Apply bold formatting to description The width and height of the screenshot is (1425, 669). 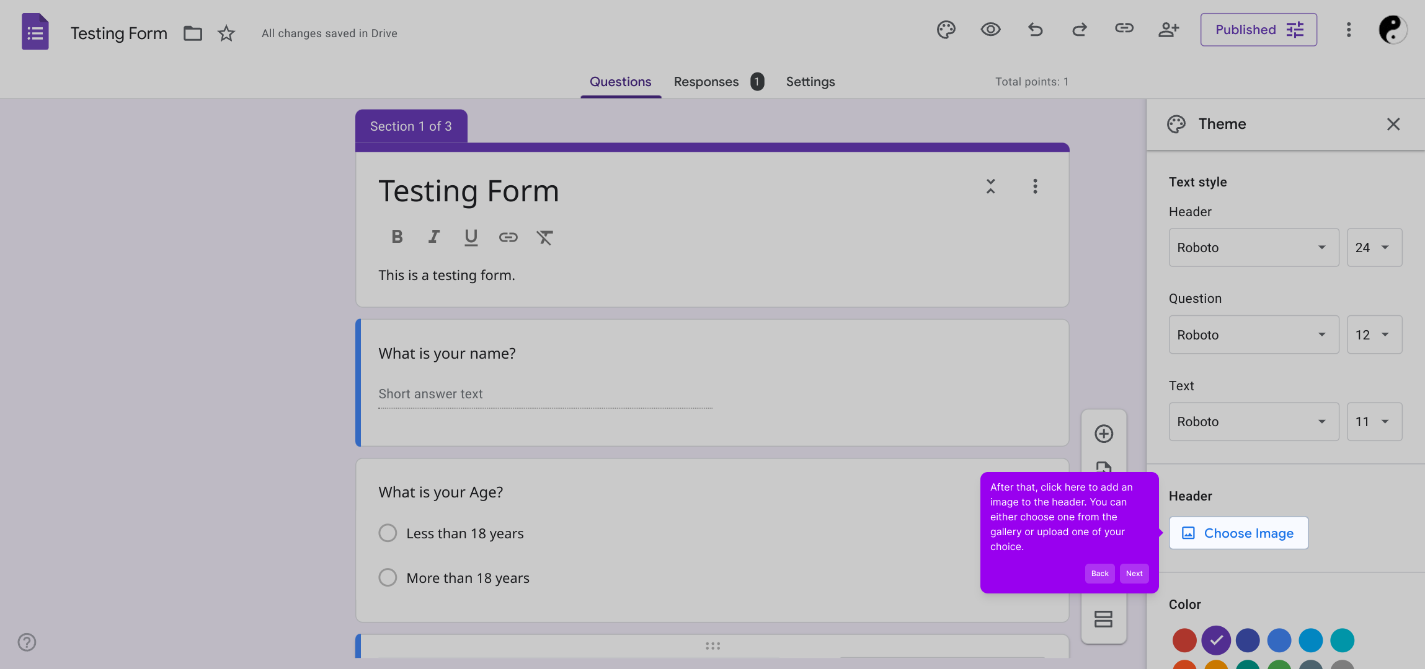(x=397, y=237)
